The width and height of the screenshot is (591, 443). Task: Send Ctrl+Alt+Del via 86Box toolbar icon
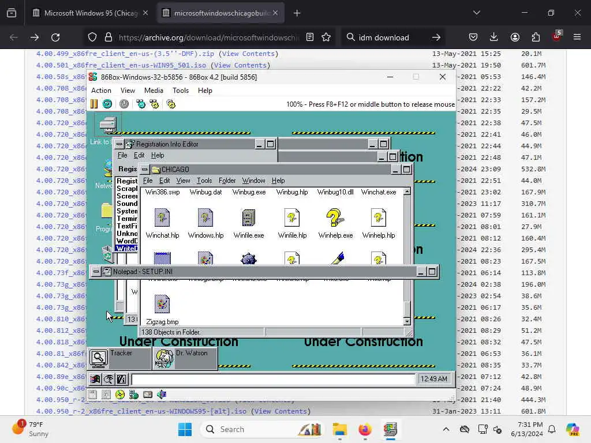click(x=141, y=104)
